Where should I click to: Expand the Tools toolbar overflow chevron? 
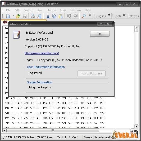(x=124, y=15)
